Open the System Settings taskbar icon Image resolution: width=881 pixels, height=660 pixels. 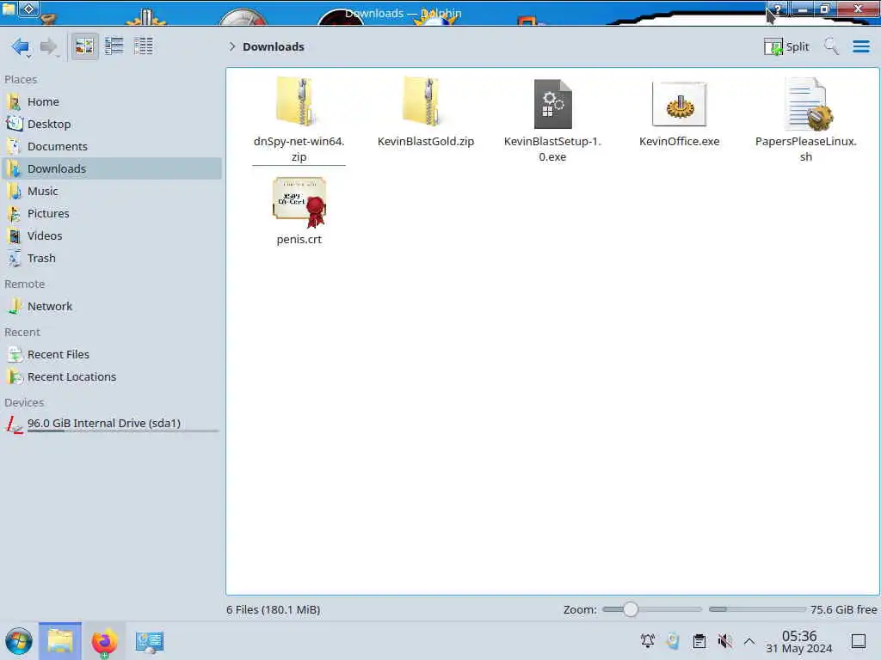[149, 641]
